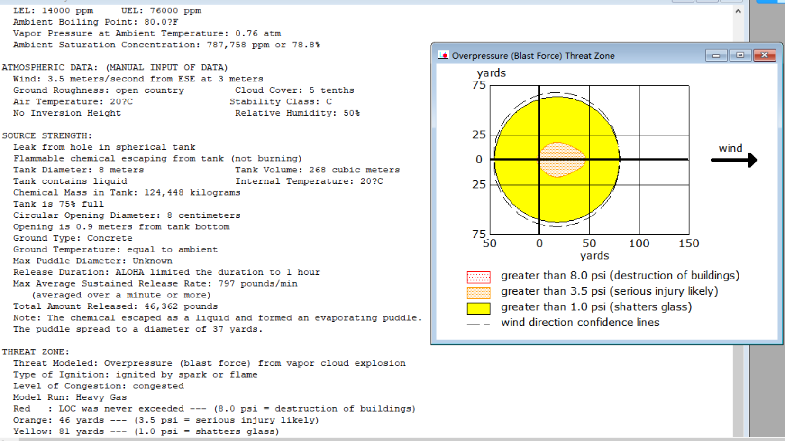Click the text summary vertical scrollbar track
The width and height of the screenshot is (785, 441).
pyautogui.click(x=738, y=227)
